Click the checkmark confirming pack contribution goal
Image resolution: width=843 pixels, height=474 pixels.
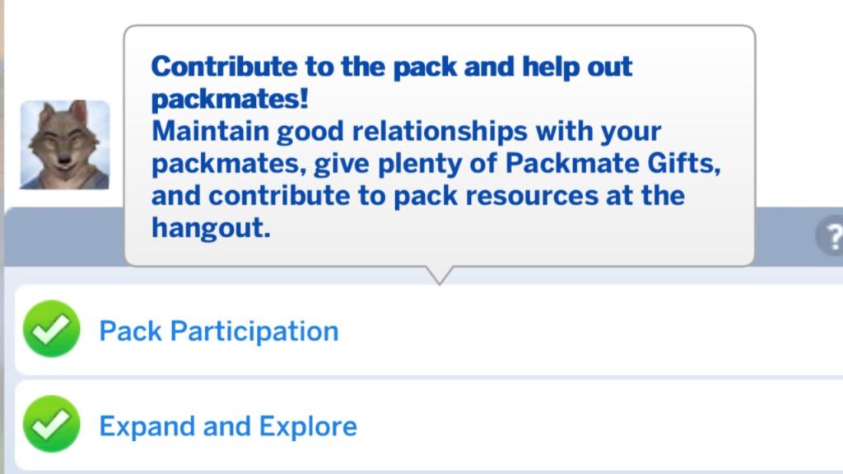tap(50, 330)
